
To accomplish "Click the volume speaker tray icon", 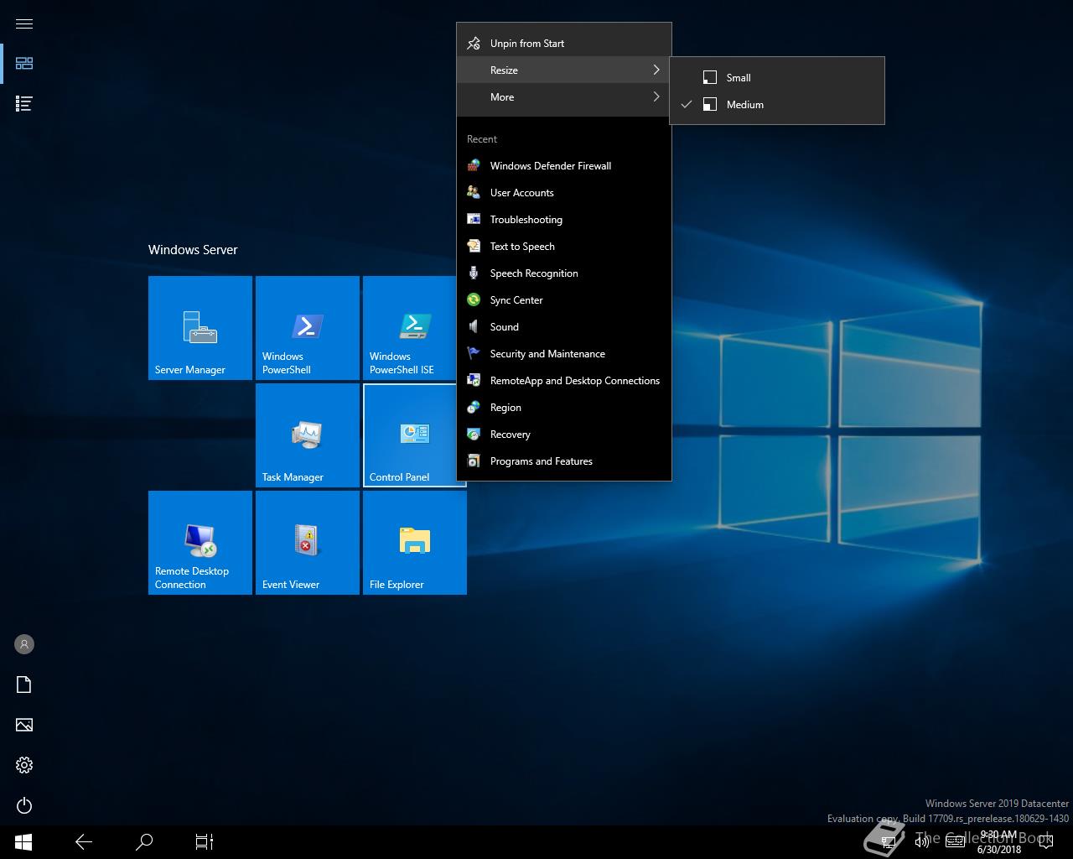I will pyautogui.click(x=922, y=842).
